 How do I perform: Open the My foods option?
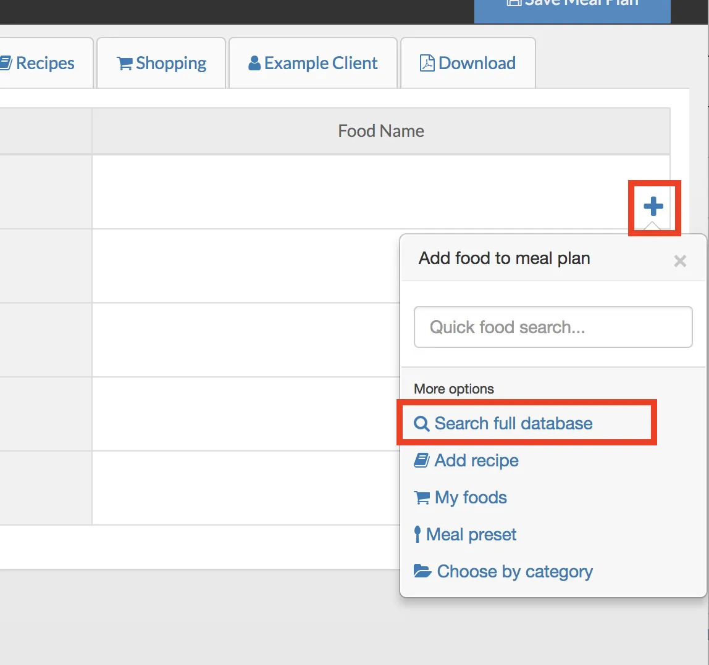click(x=471, y=497)
